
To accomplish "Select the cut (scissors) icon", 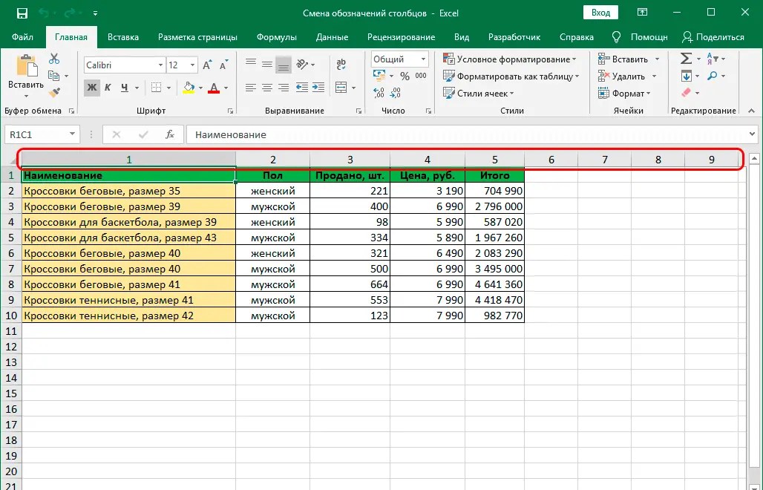I will (53, 57).
